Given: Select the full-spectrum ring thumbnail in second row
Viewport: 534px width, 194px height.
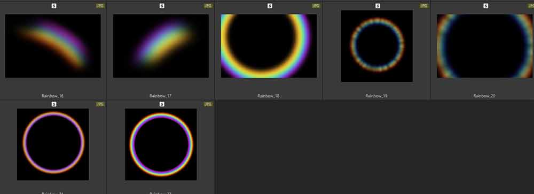Looking at the screenshot, I should (161, 144).
